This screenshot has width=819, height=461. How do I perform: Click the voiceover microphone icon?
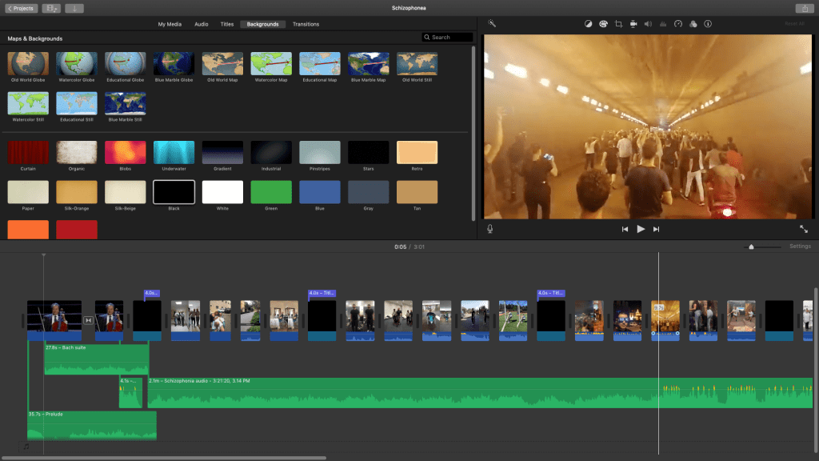490,229
